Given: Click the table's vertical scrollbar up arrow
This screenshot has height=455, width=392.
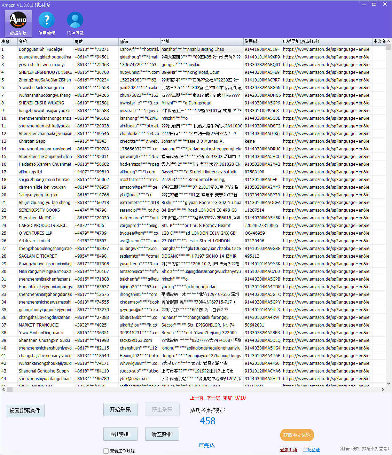Looking at the screenshot, I should tap(389, 41).
